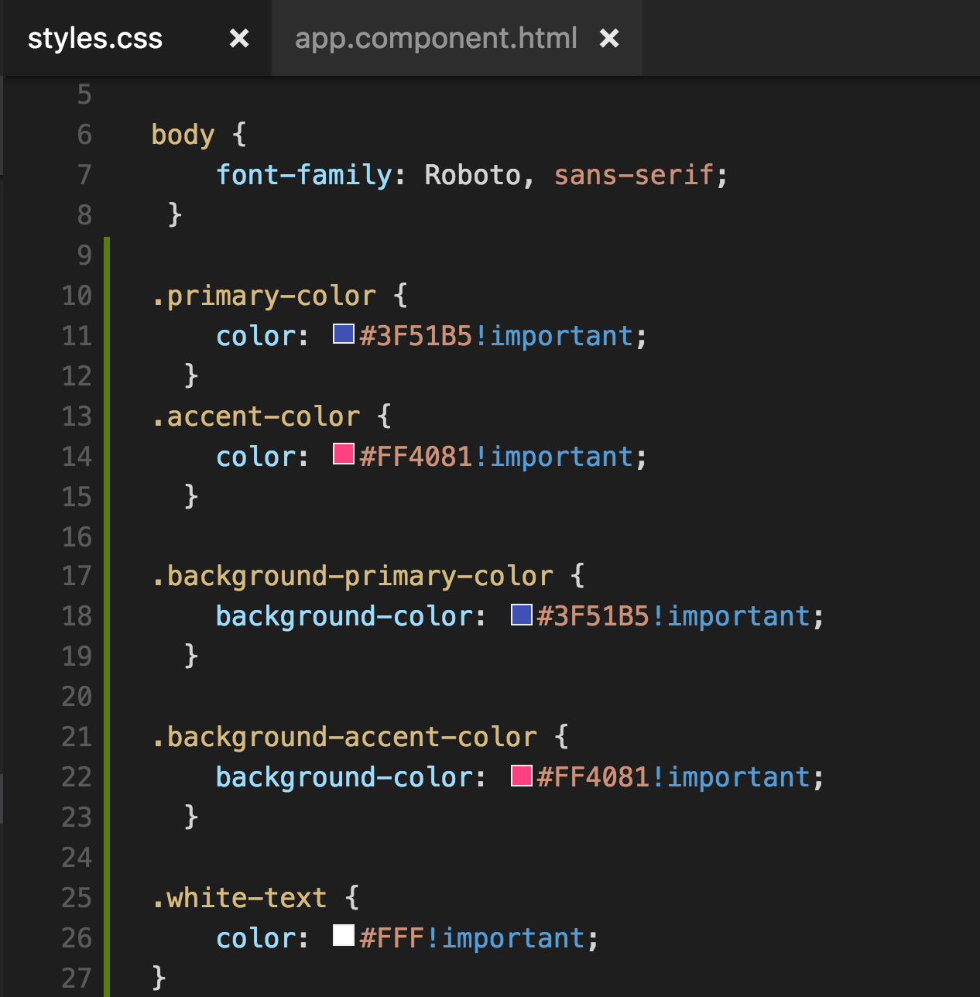
Task: Click the background-primary-color #3F51B5 swatch
Action: pos(522,615)
